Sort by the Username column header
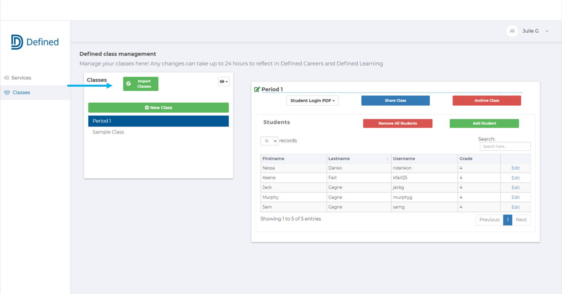Screen dimensions: 562x294 (x=424, y=159)
